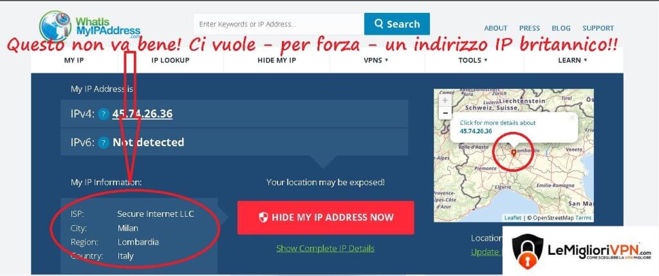Close the map popup bubble
The width and height of the screenshot is (659, 276).
pyautogui.click(x=571, y=118)
